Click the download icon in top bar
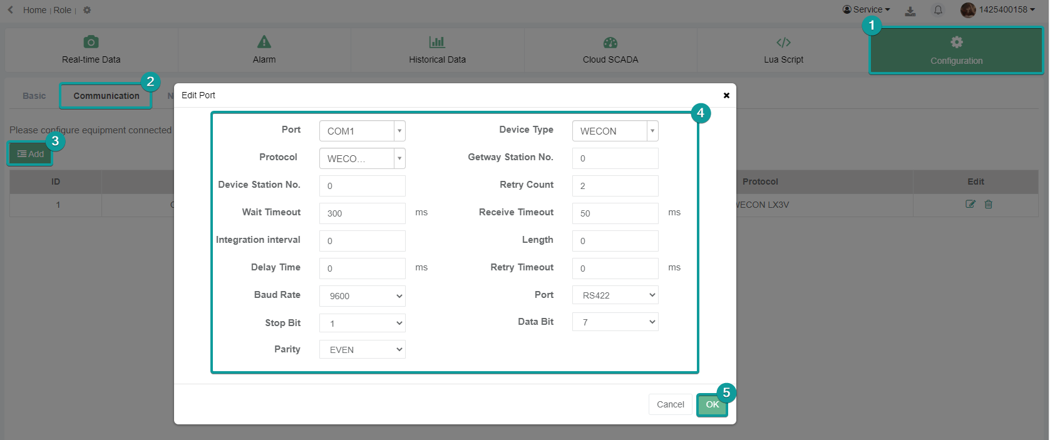 coord(910,11)
